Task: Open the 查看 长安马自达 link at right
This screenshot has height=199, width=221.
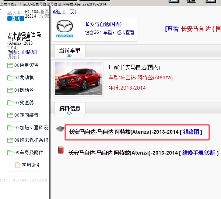Action: click(193, 29)
